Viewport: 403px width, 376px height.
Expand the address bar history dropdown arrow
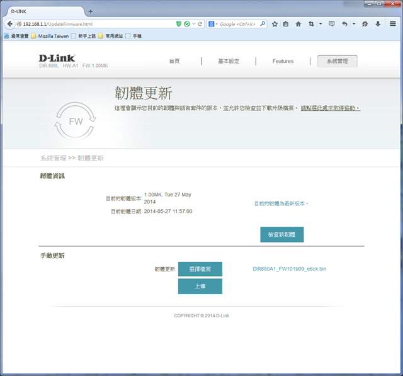click(194, 24)
